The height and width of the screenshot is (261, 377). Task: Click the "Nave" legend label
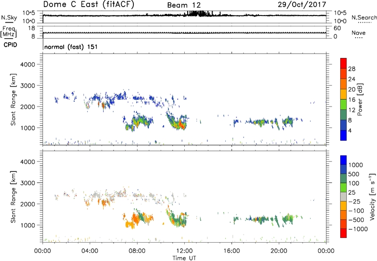pos(359,33)
